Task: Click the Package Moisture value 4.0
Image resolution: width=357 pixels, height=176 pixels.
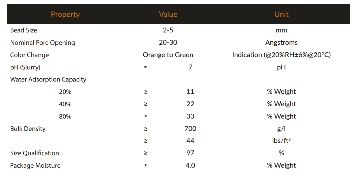Action: [190, 165]
